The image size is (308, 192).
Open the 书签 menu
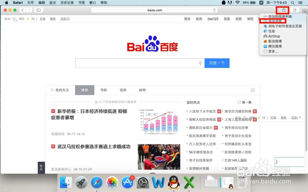(x=82, y=2)
